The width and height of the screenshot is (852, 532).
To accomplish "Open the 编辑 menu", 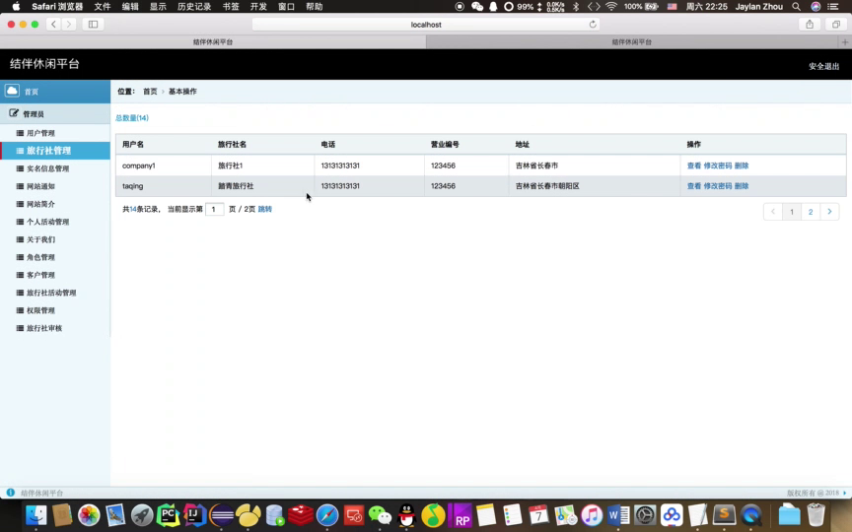I will coord(130,7).
